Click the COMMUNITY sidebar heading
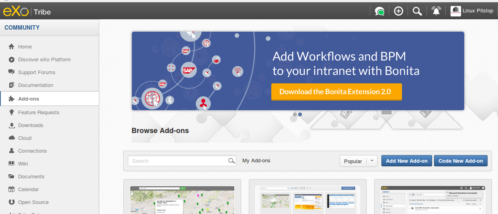The image size is (498, 214). [22, 28]
